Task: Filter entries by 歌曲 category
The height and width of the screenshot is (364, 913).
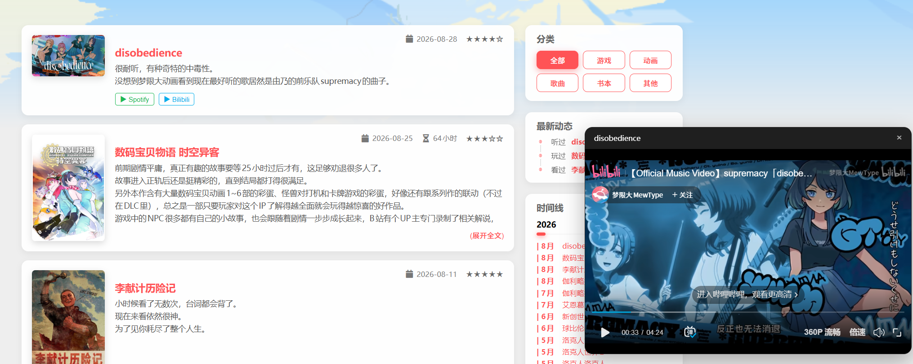Action: 557,83
